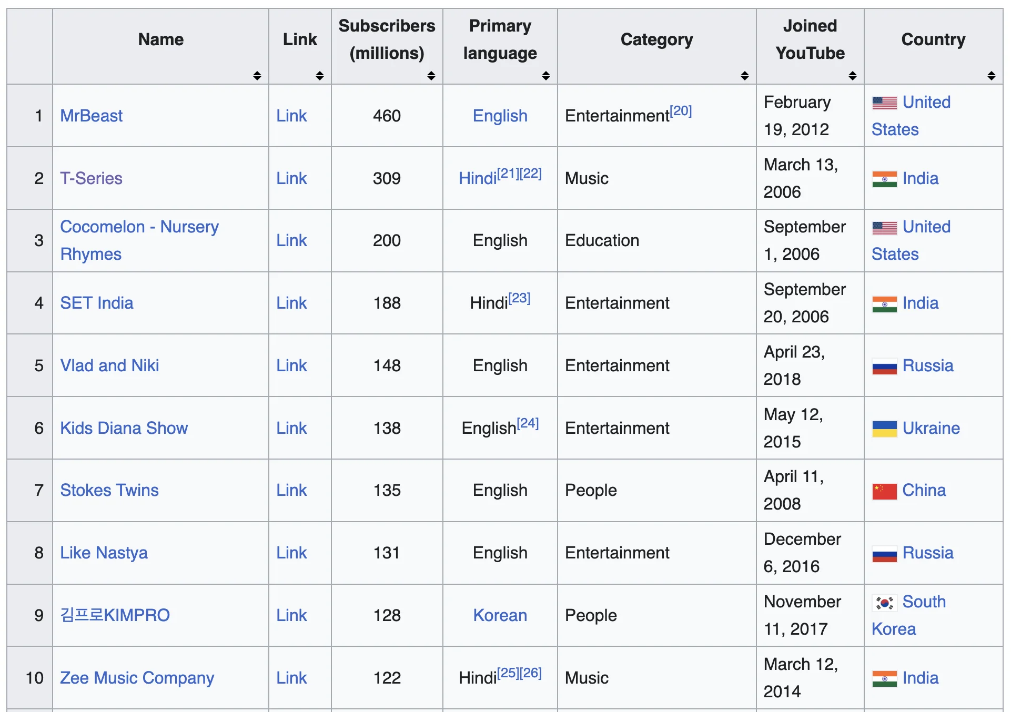Toggle sorting on the Subscribers column

(431, 76)
